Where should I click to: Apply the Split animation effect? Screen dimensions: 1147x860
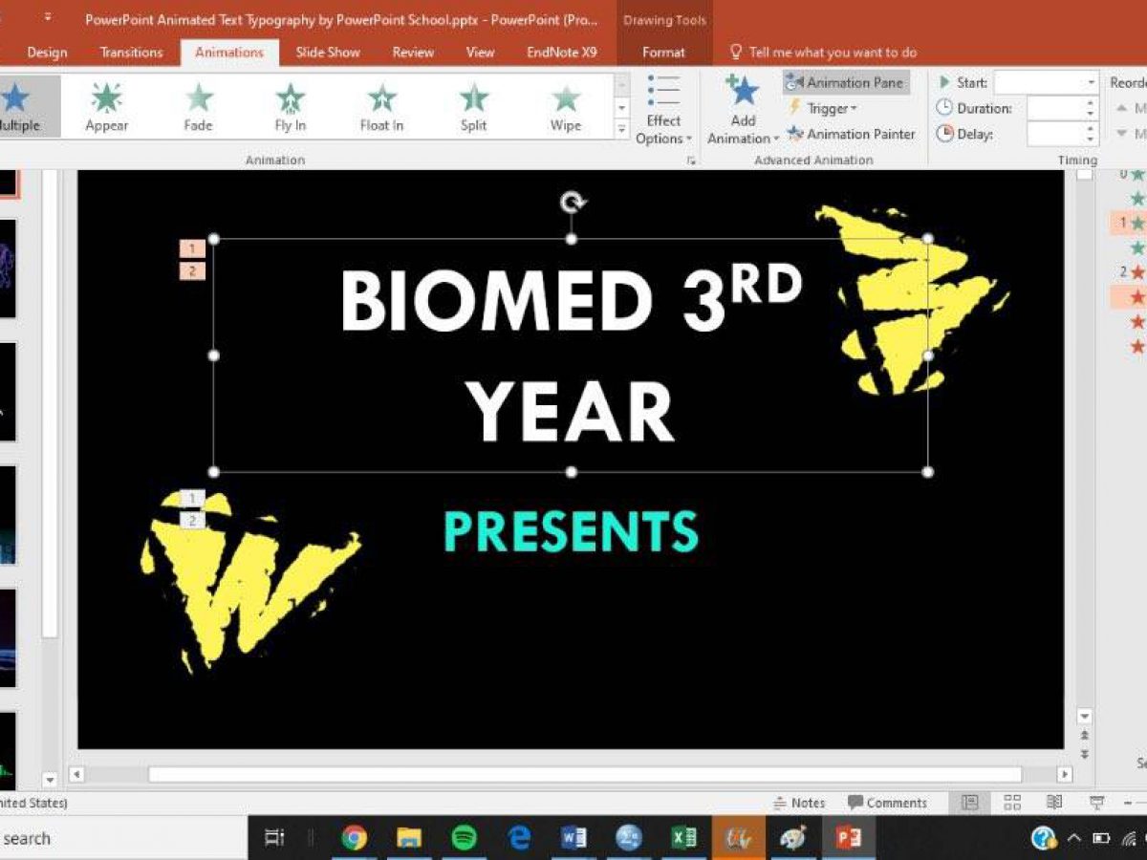tap(473, 105)
